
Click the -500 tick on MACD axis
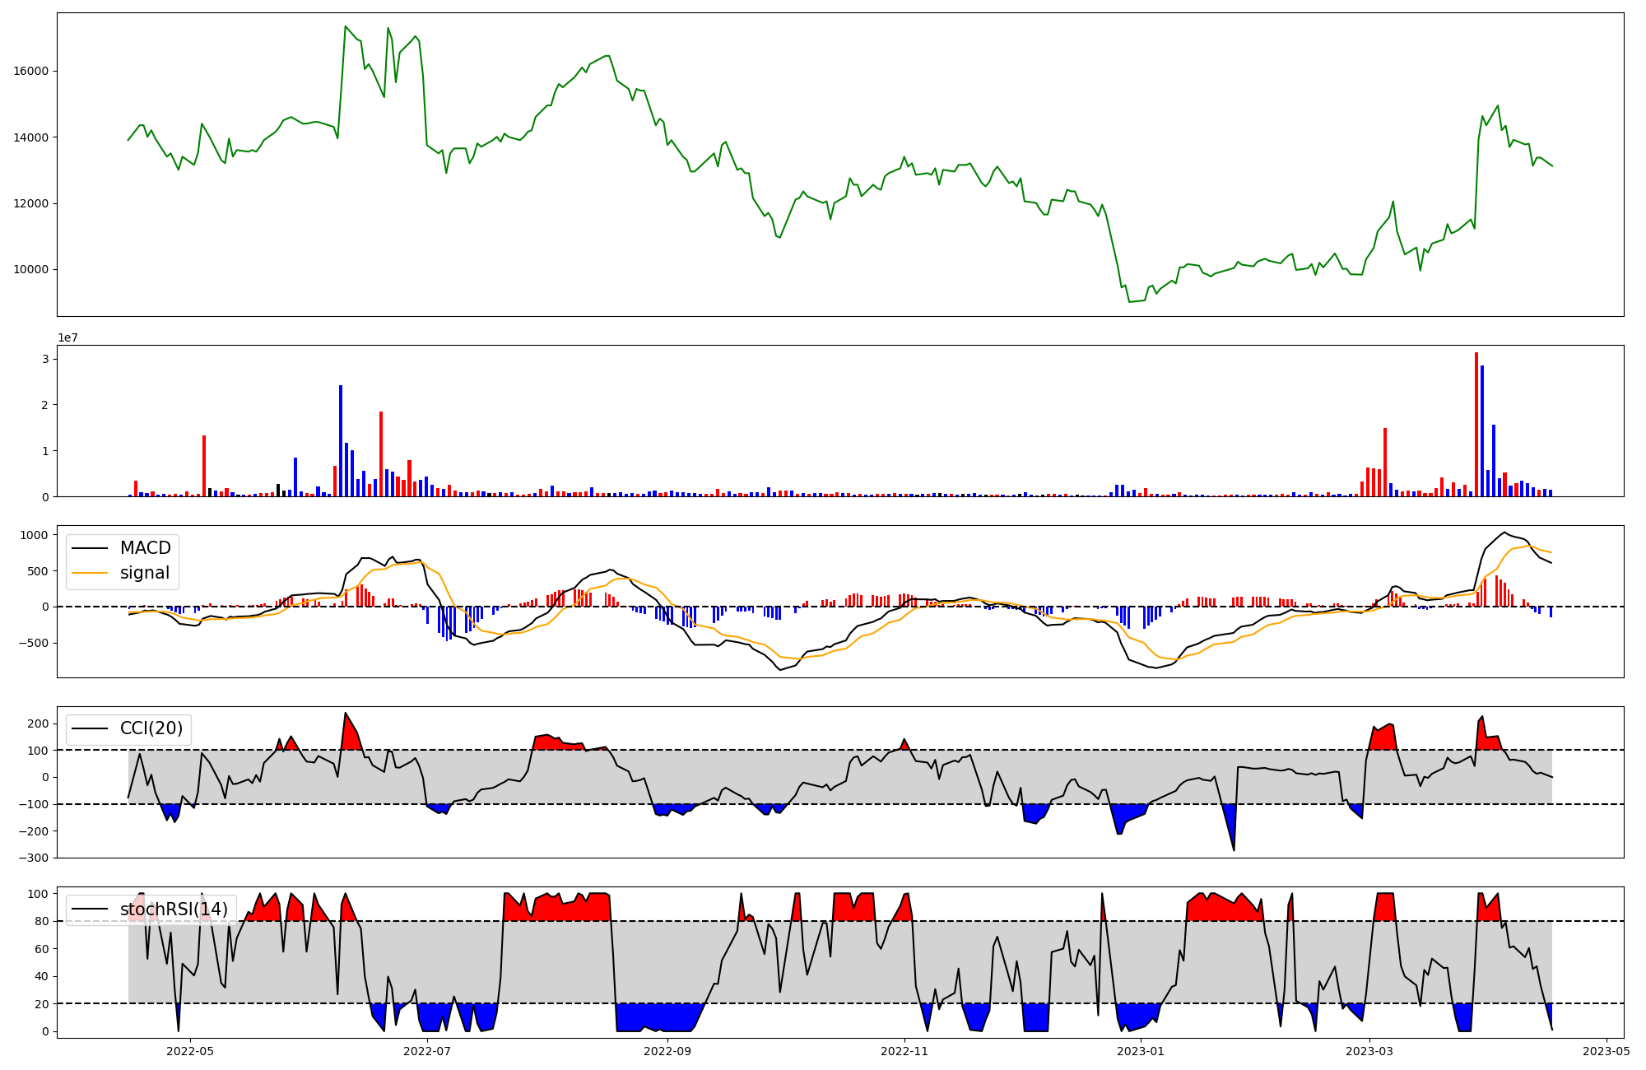point(34,643)
